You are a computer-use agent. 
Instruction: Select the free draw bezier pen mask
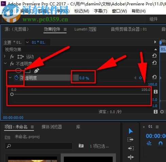[x=36, y=70]
